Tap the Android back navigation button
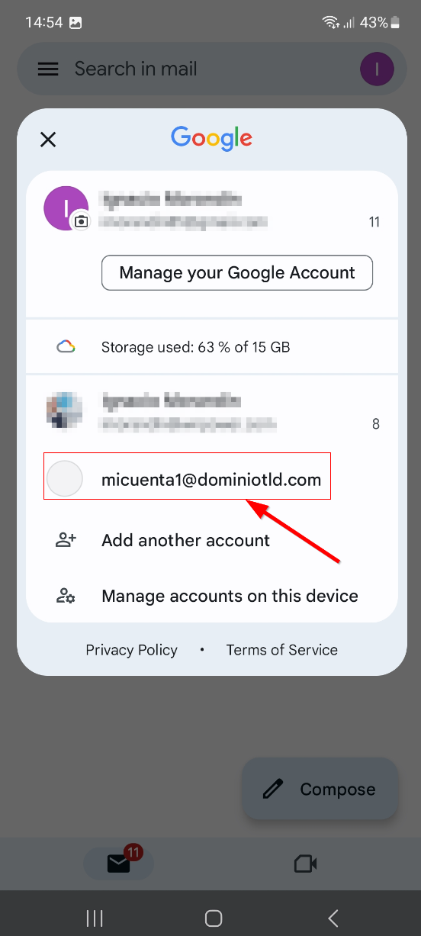This screenshot has width=421, height=936. (x=333, y=918)
